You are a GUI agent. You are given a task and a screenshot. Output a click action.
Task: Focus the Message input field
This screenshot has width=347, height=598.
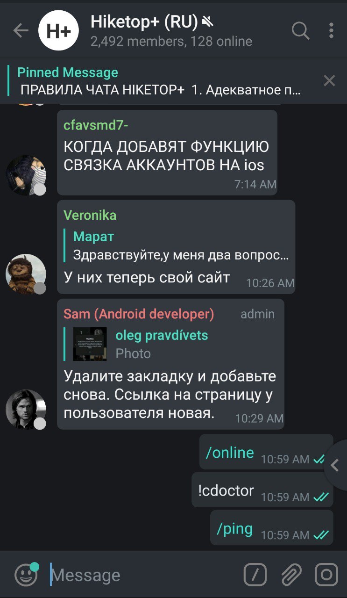(140, 575)
